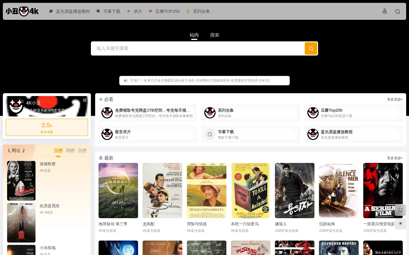409x255 pixels.
Task: Select the 月榜 ranking tab
Action: point(82,151)
